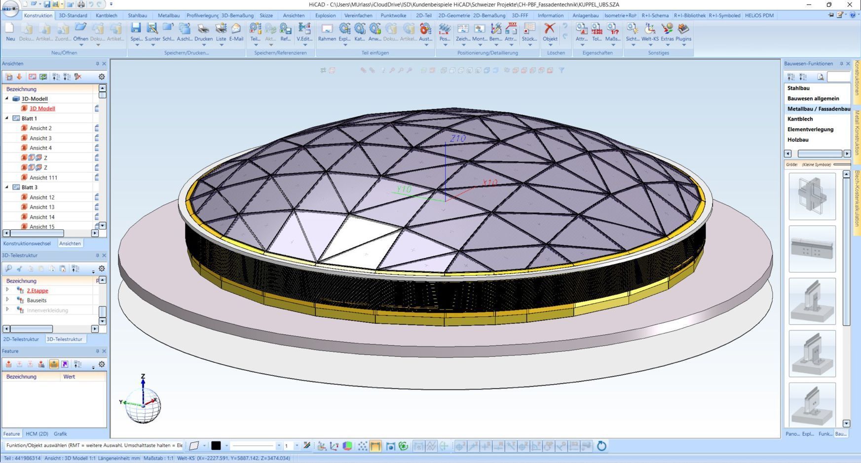Toggle lock icon beside Ansicht 2
Viewport: 861px width, 463px height.
pyautogui.click(x=97, y=128)
